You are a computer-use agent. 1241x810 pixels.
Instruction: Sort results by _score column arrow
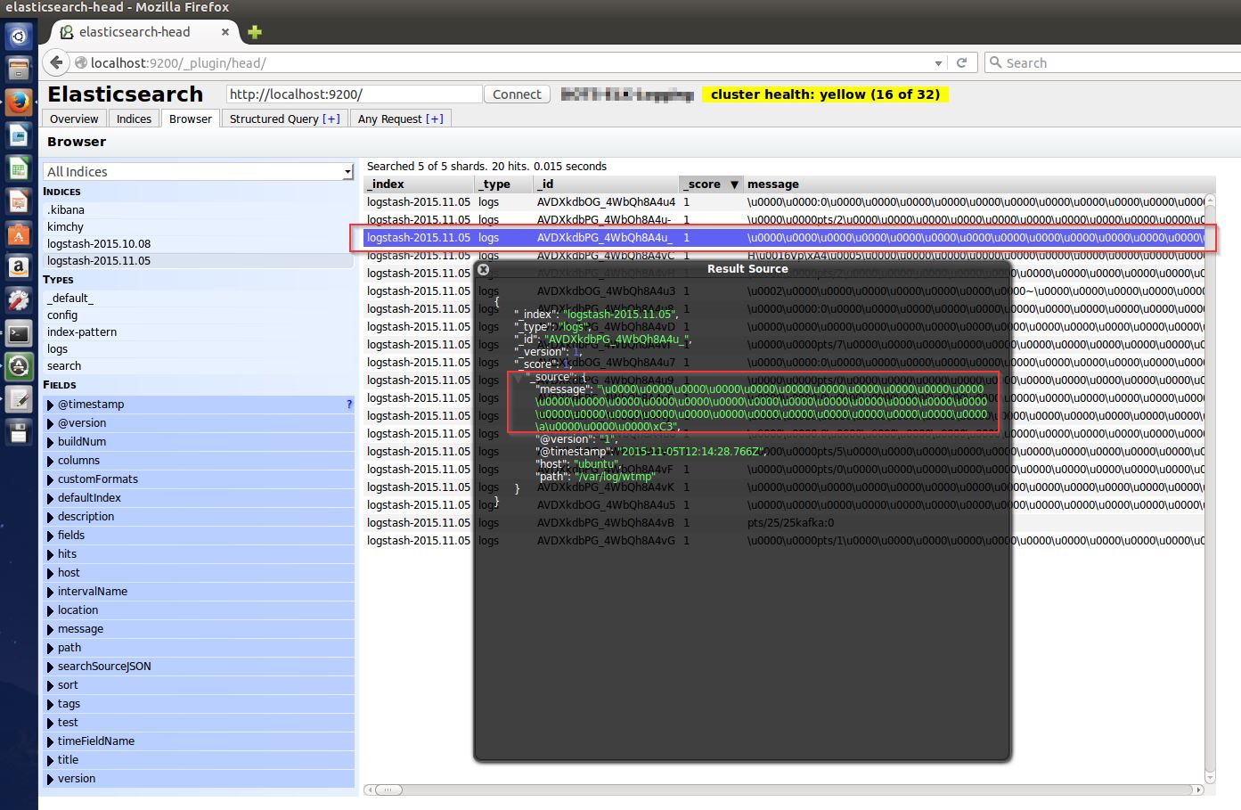734,184
